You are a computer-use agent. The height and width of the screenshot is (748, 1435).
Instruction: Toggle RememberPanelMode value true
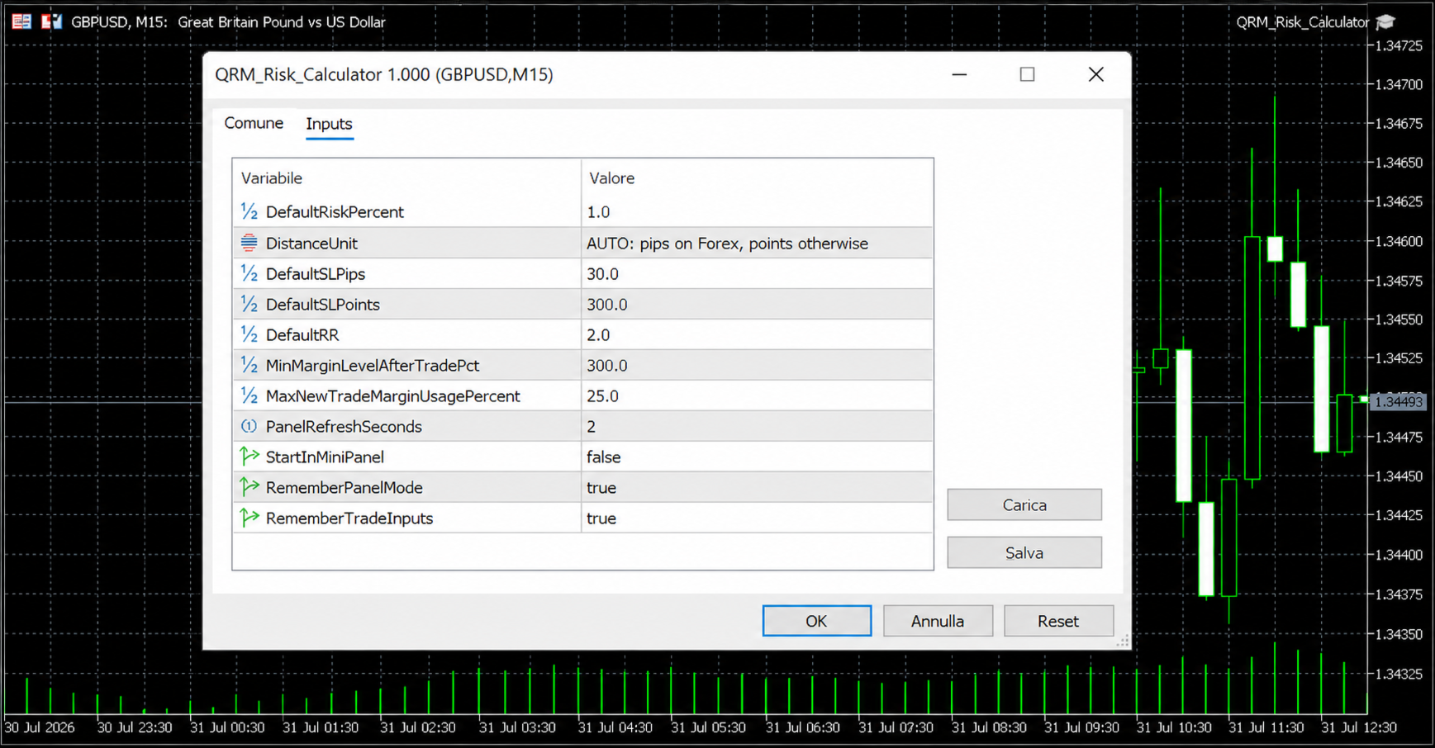757,487
